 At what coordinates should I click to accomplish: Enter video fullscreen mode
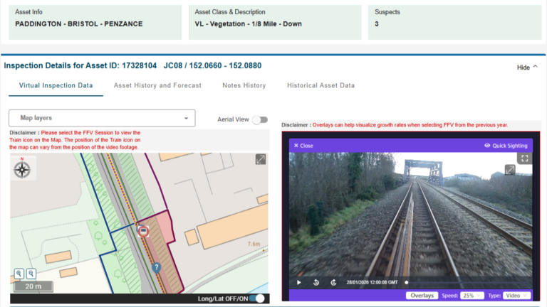click(x=525, y=158)
